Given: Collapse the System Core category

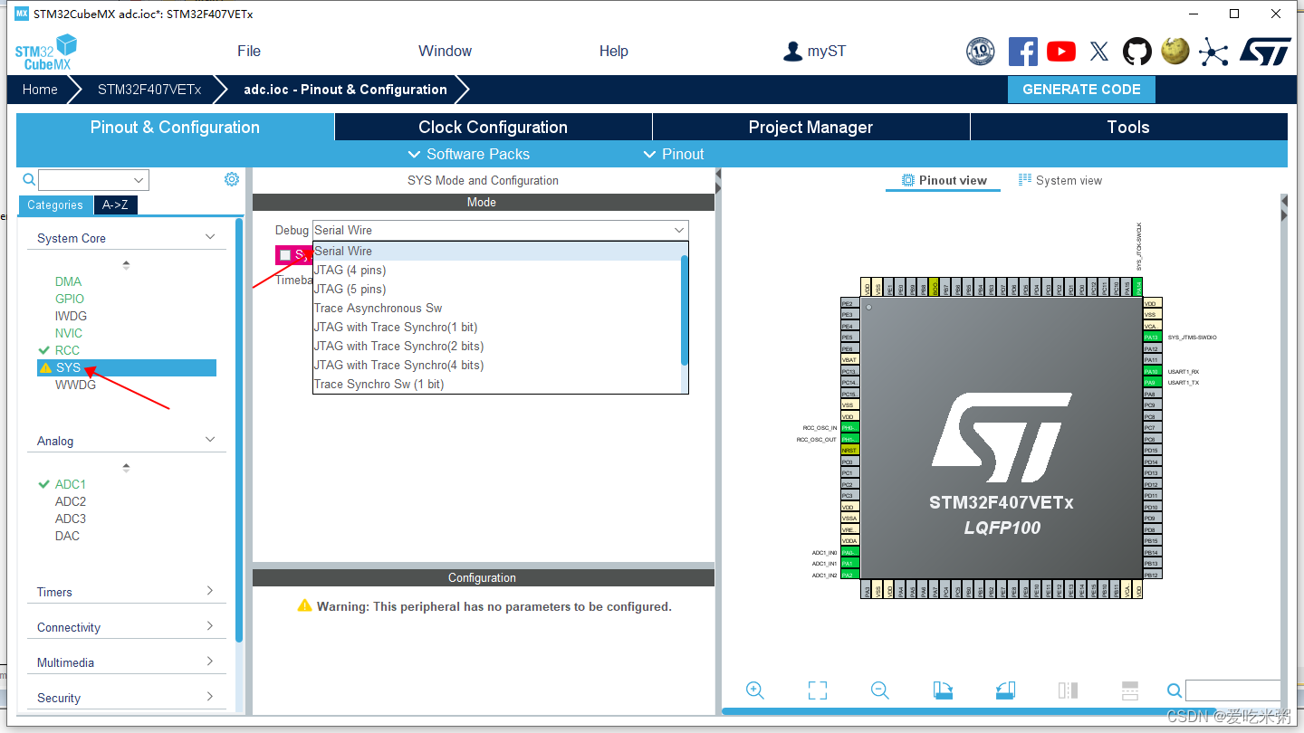Looking at the screenshot, I should coord(210,237).
